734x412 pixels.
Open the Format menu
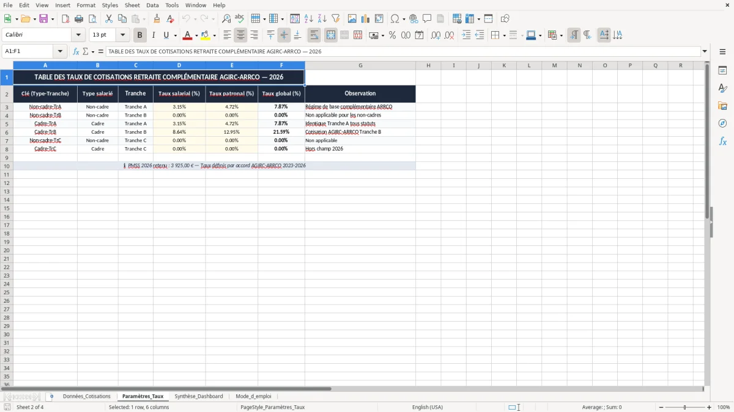tap(86, 5)
